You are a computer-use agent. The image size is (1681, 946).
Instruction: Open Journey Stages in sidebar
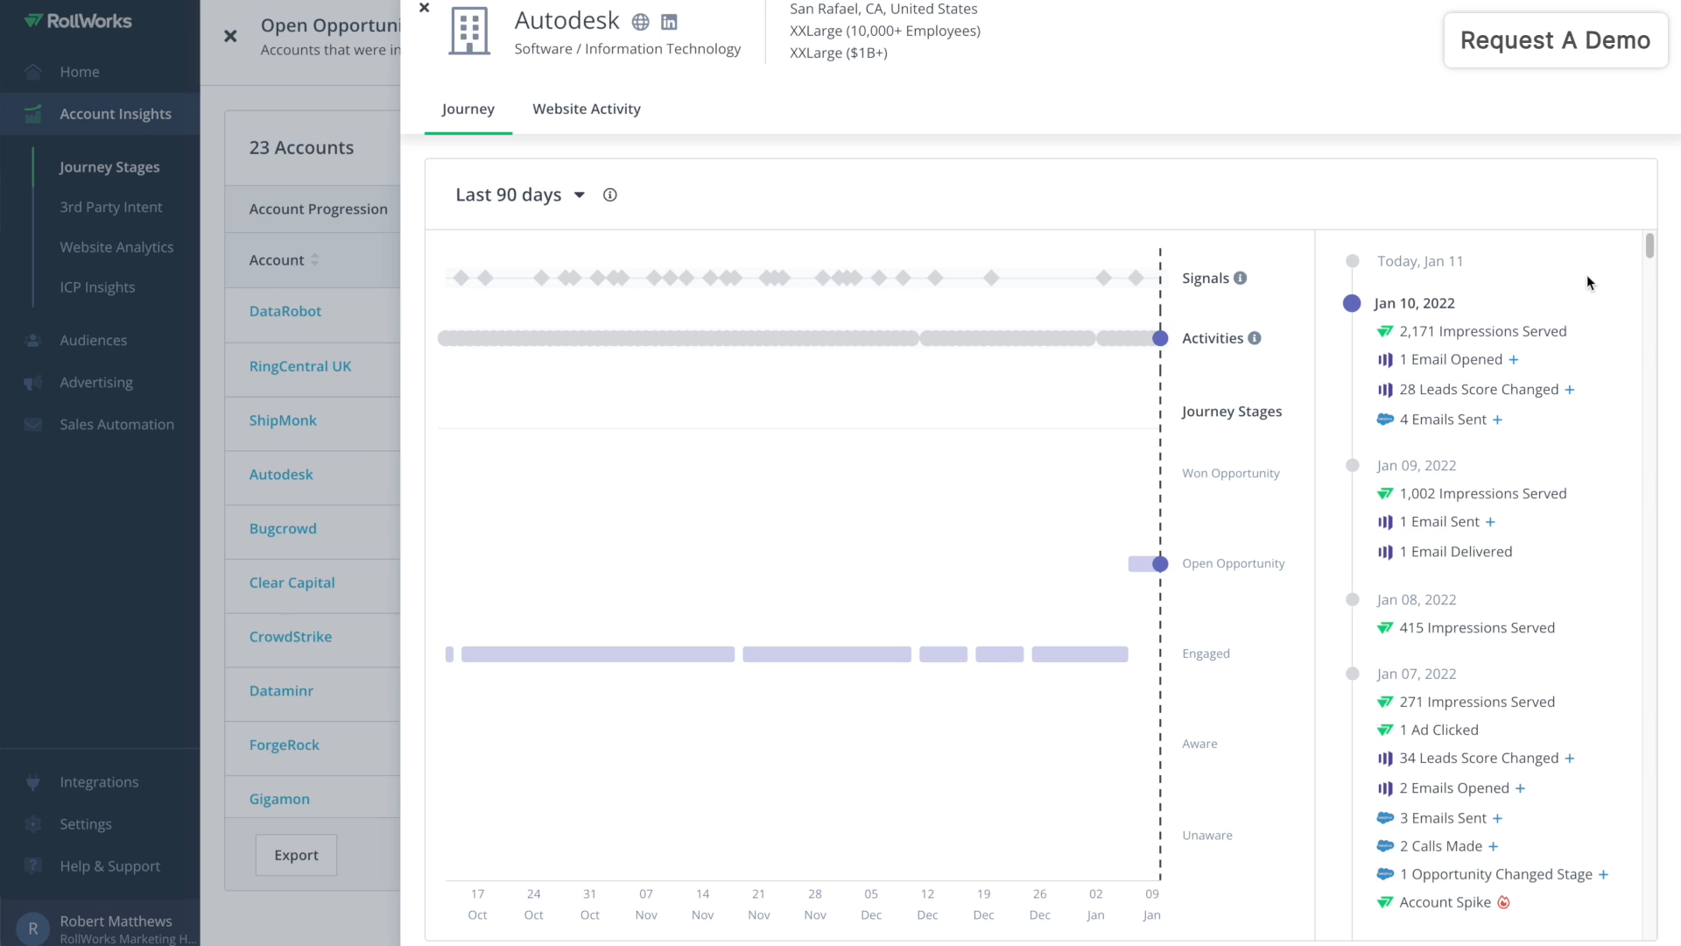click(x=109, y=167)
